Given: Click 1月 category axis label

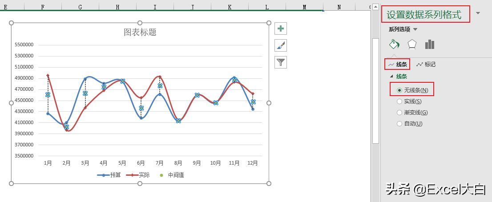Looking at the screenshot, I should click(x=48, y=163).
